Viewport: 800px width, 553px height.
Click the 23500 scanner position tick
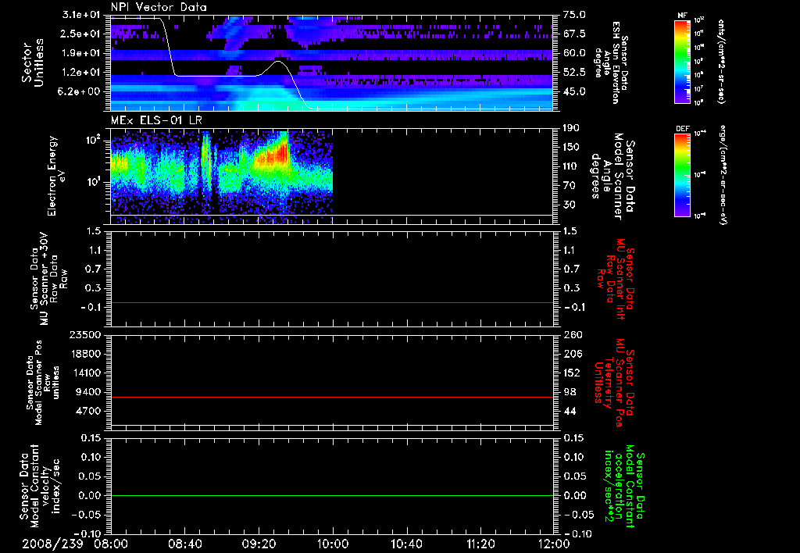tap(86, 334)
